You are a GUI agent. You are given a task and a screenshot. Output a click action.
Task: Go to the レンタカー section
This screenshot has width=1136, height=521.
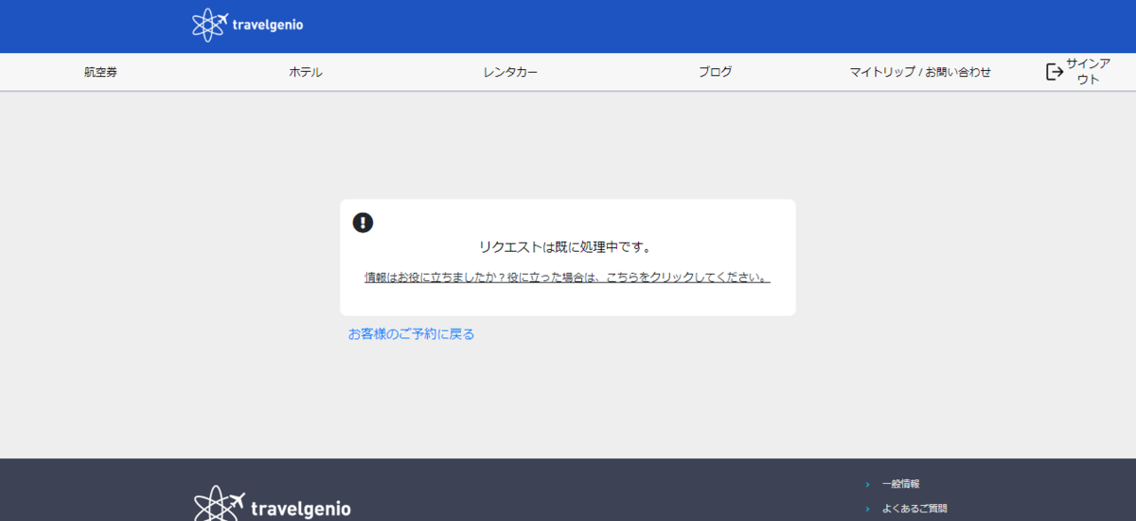point(510,72)
